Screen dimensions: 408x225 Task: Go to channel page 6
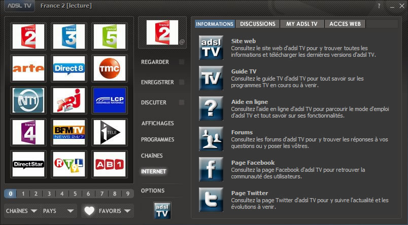88,194
